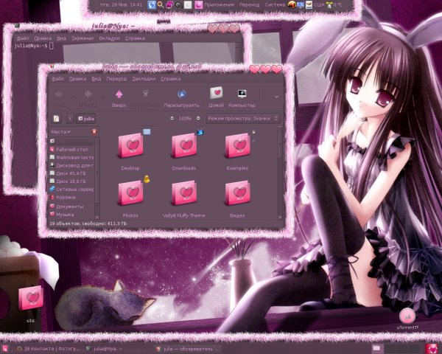Viewport: 442px width, 354px height.
Task: Select the Desktop folder icon
Action: (130, 146)
